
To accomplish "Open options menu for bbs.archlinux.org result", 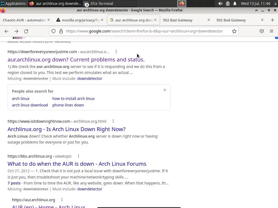I will tap(78, 156).
